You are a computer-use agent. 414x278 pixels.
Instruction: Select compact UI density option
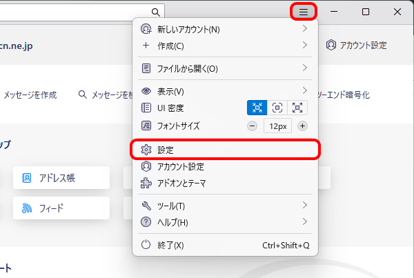coord(257,108)
